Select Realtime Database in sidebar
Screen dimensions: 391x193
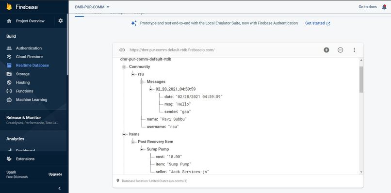pyautogui.click(x=33, y=65)
